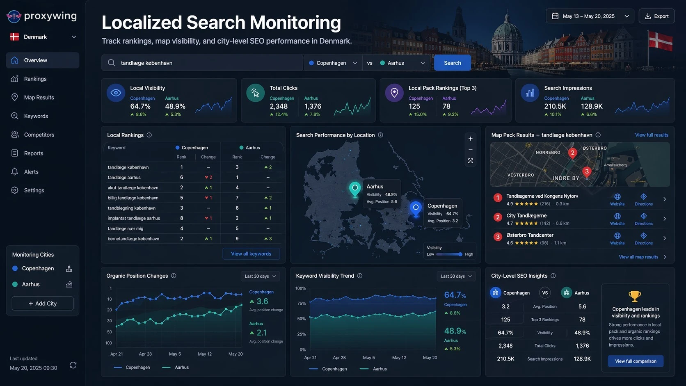The height and width of the screenshot is (386, 686).
Task: Open the Denmark country dropdown
Action: pyautogui.click(x=43, y=37)
